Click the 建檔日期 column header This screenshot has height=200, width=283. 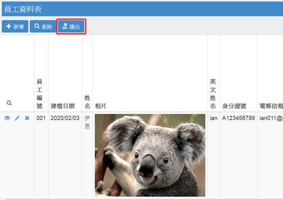point(63,106)
